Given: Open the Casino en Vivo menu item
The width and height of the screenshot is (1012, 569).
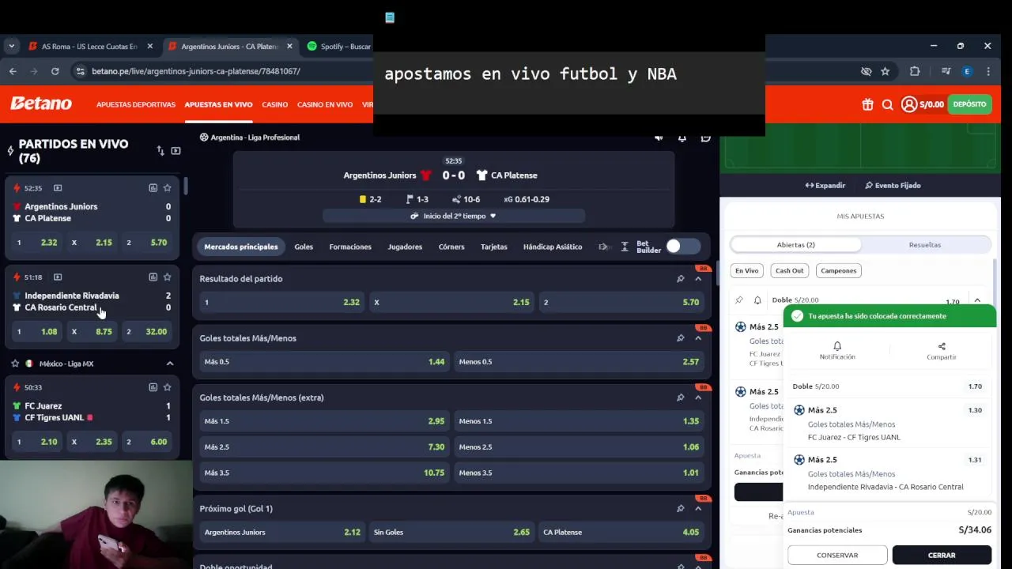Looking at the screenshot, I should pos(325,104).
